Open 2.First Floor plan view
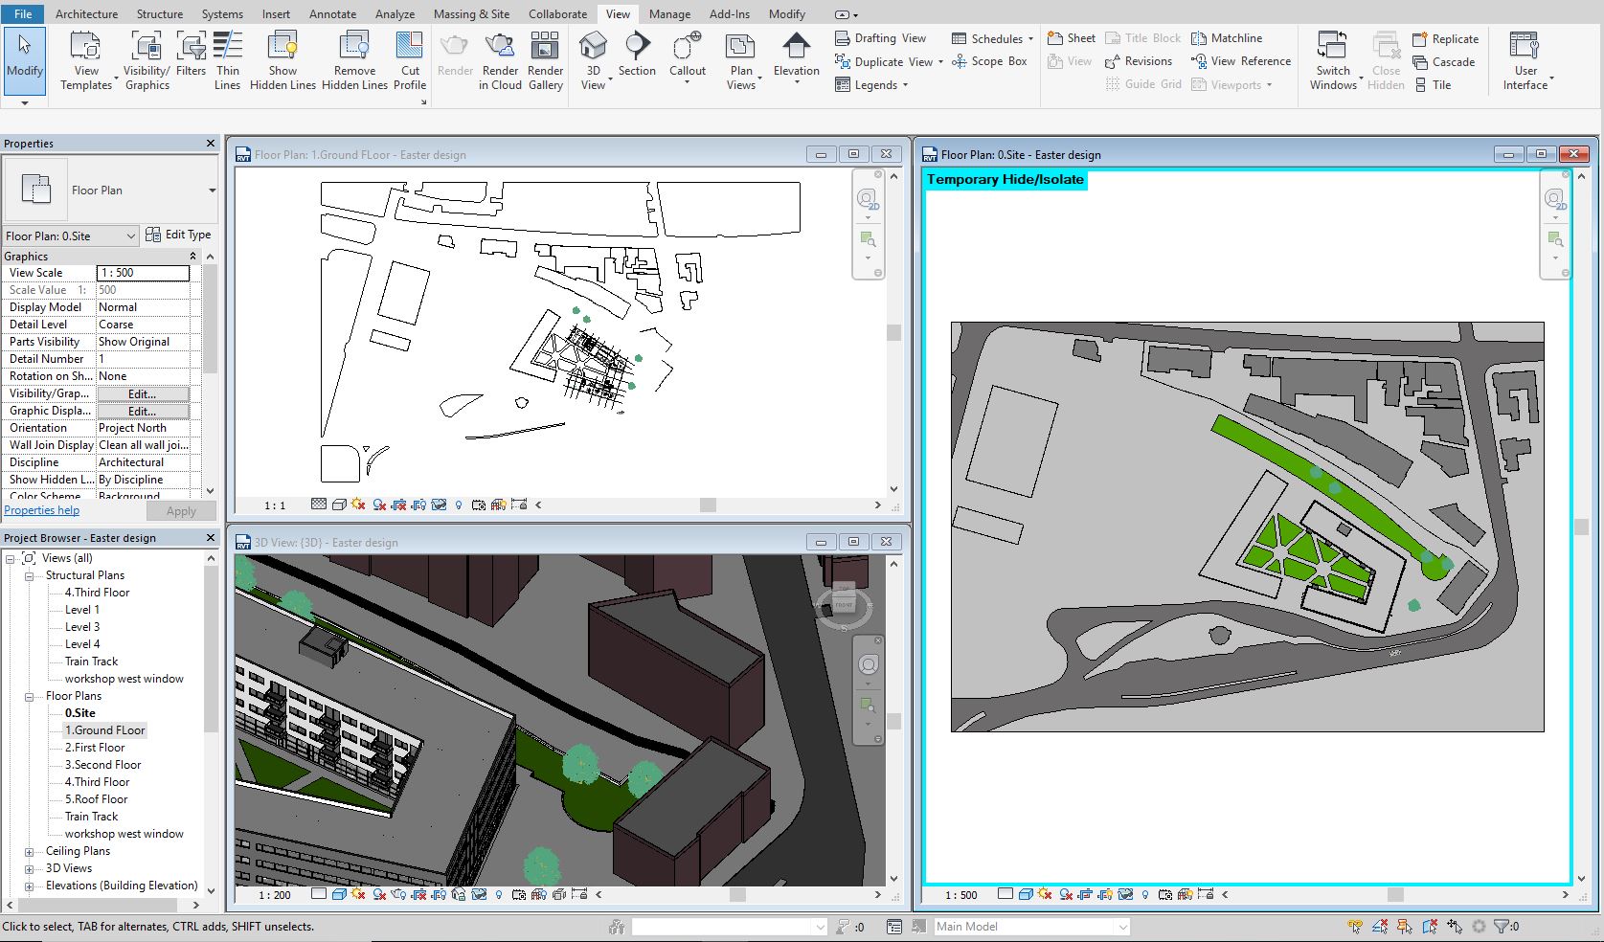Image resolution: width=1604 pixels, height=942 pixels. point(95,748)
